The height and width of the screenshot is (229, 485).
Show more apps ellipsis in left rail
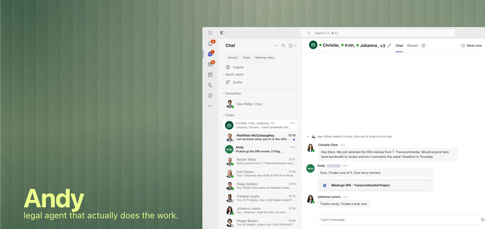pos(210,106)
